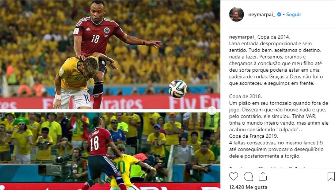Screen dimensions: 335x190
Task: Click the top photo of the aerial challenge
Action: (110, 55)
